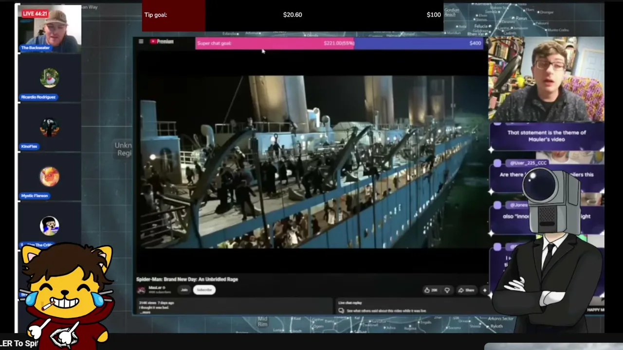The image size is (623, 350).
Task: Click the $221.00 (55%) super chat amount
Action: [339, 43]
